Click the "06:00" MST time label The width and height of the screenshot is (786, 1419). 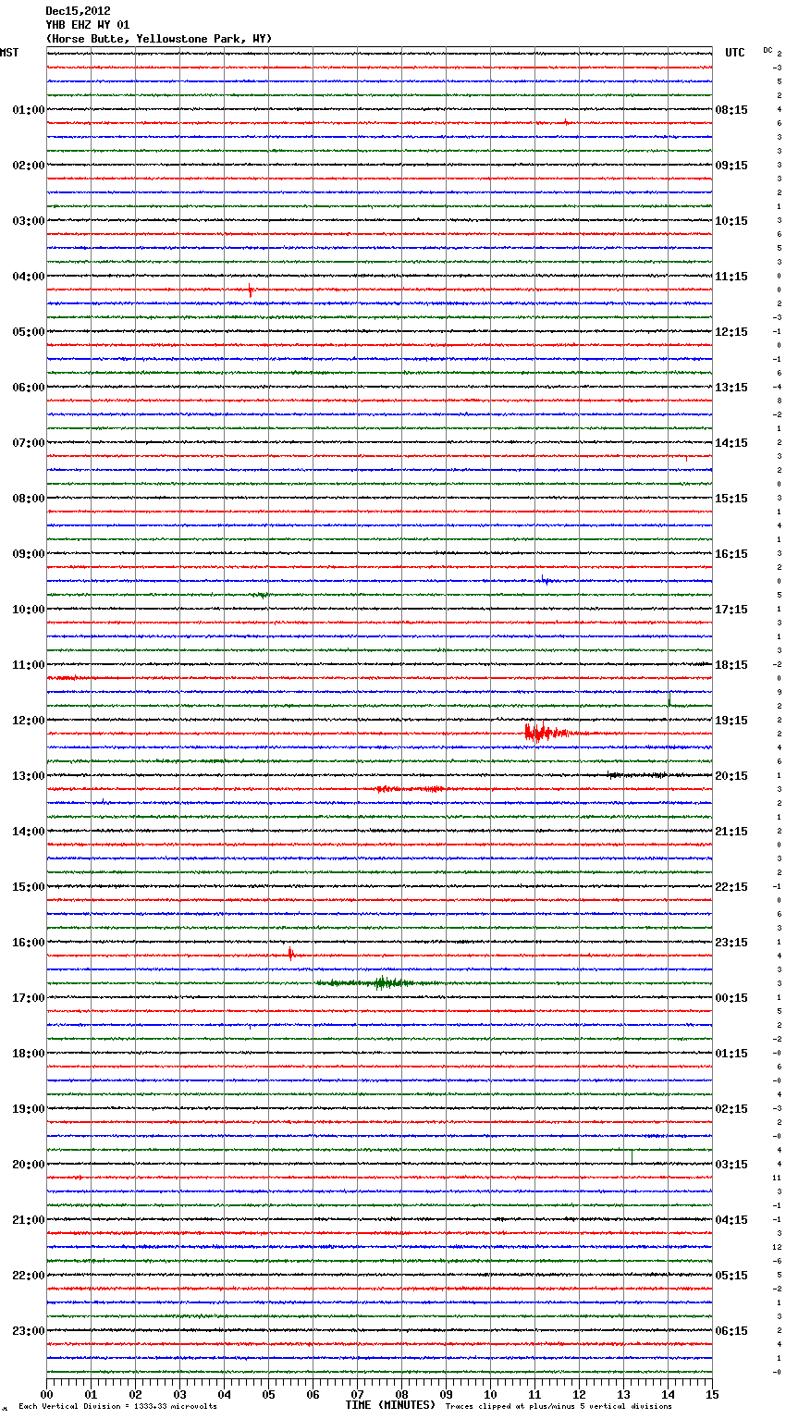[x=29, y=388]
